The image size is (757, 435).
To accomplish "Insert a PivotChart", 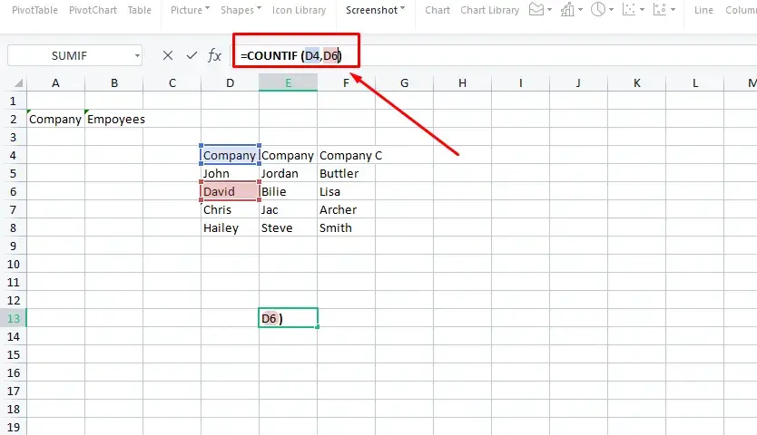I will pos(93,10).
